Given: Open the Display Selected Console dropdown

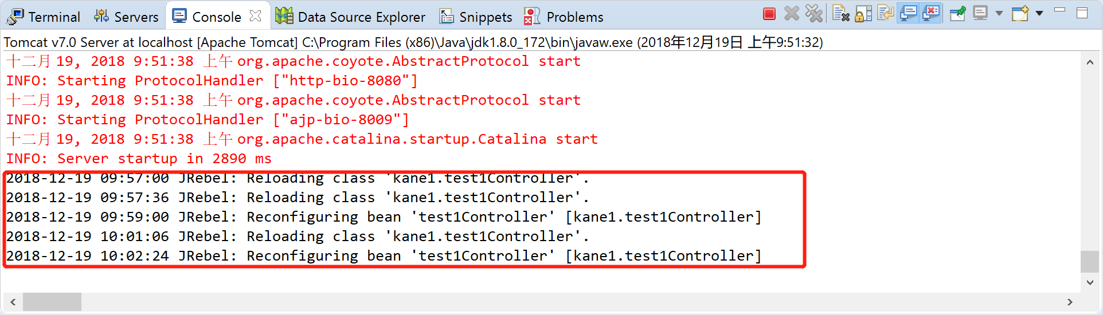Looking at the screenshot, I should (x=999, y=14).
